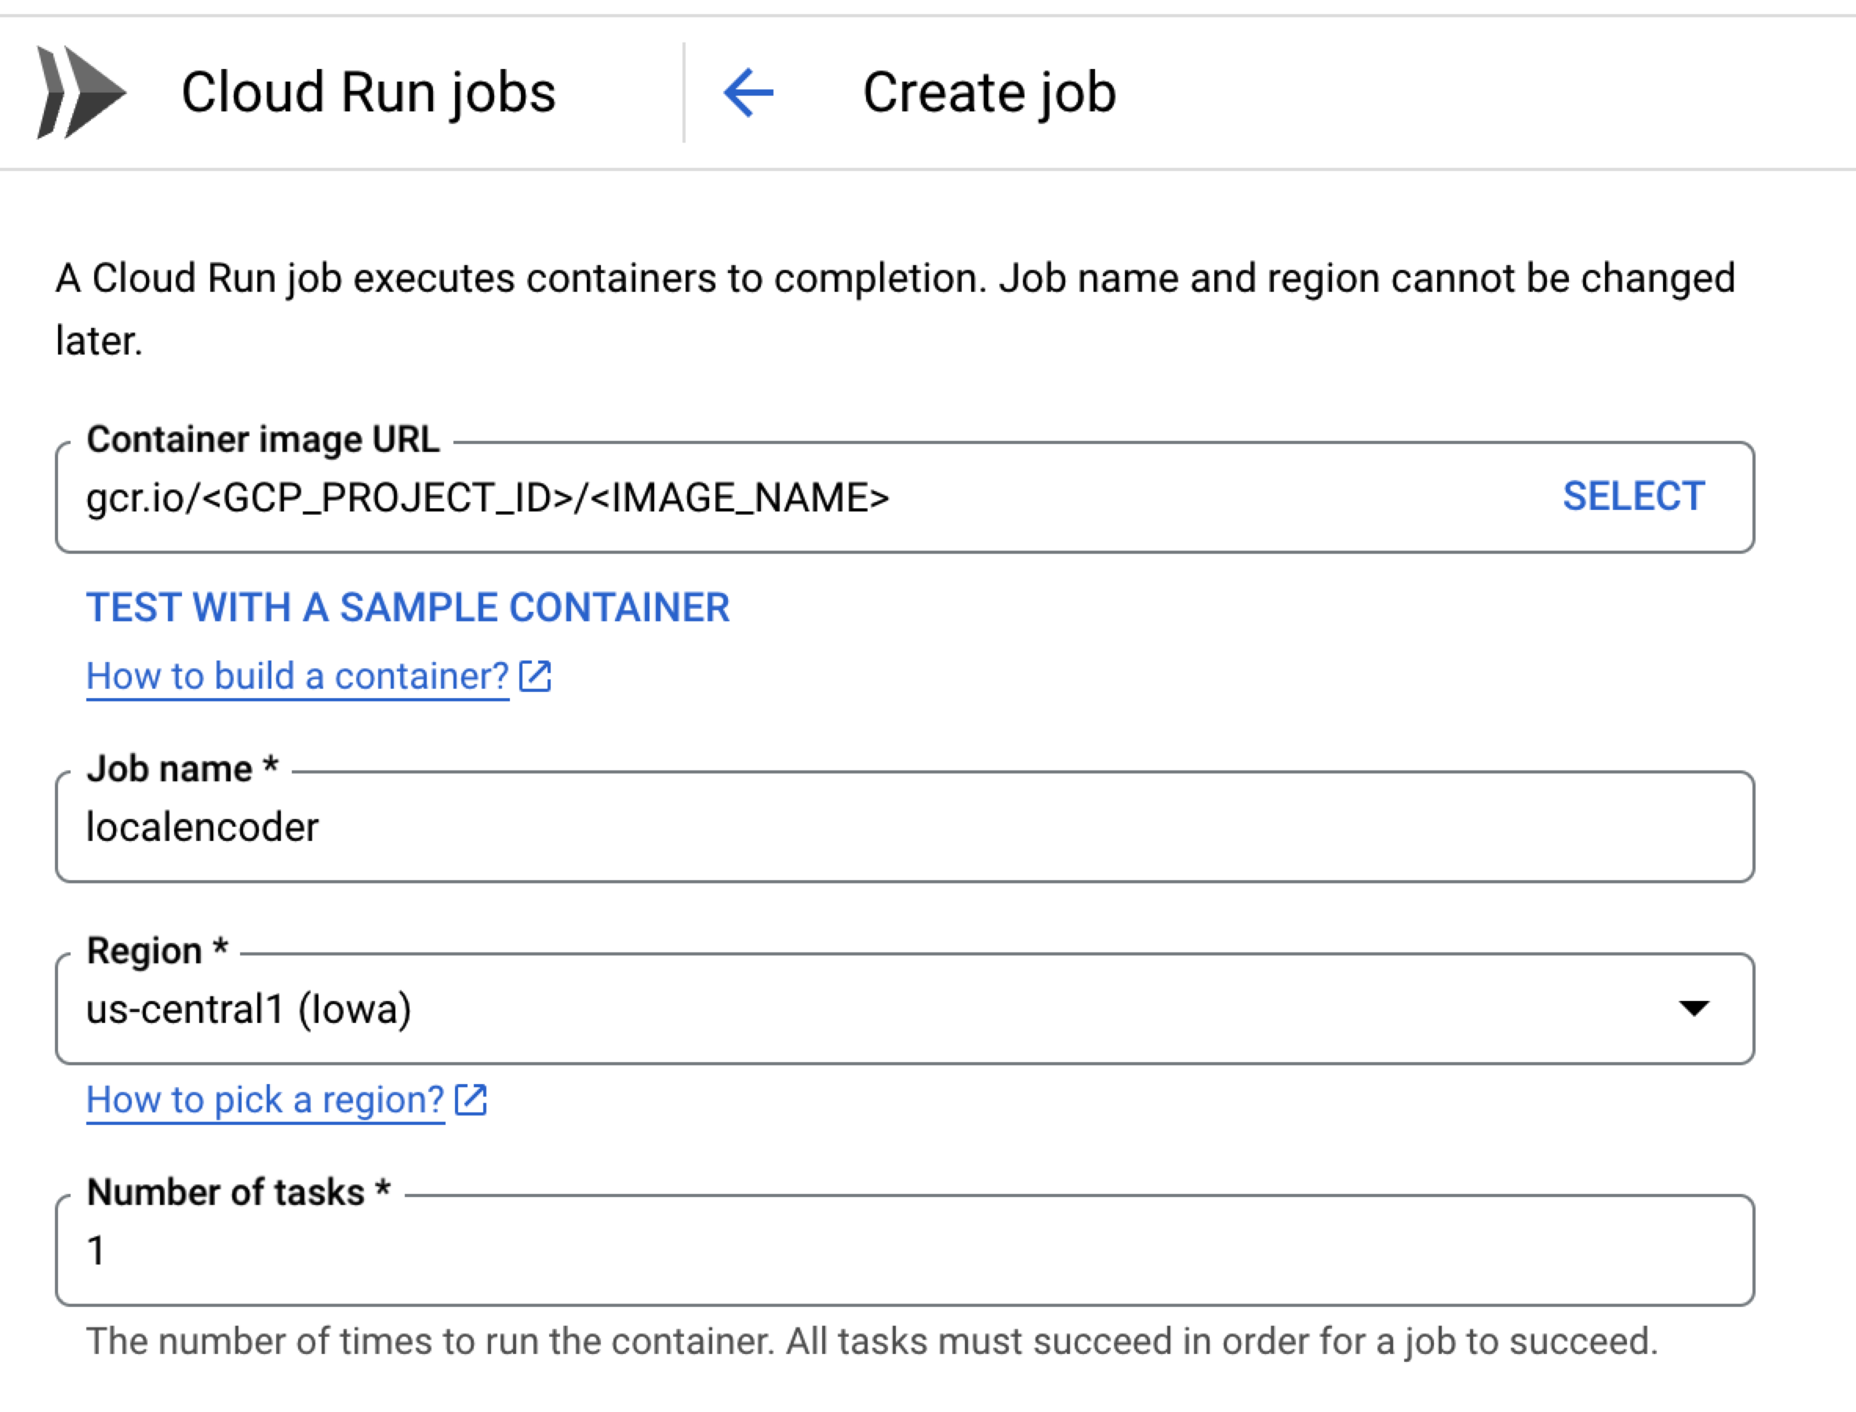Click the Cloud Run job description paragraph
This screenshot has height=1412, width=1856.
895,309
